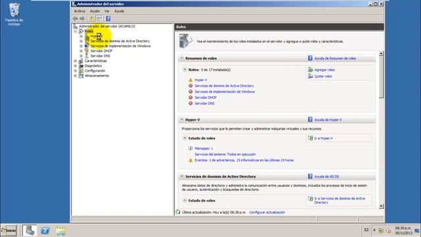Click the Agregar roles link

pyautogui.click(x=324, y=70)
